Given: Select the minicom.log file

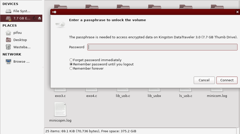Looking at the screenshot, I should pos(217,96).
